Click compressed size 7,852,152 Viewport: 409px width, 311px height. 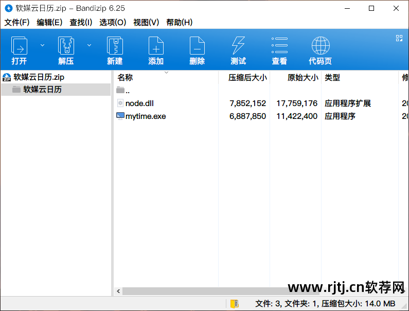tap(248, 103)
